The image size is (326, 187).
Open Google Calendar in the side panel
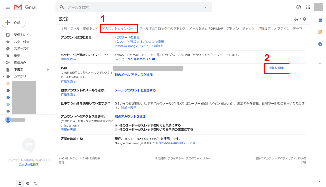tap(320, 20)
